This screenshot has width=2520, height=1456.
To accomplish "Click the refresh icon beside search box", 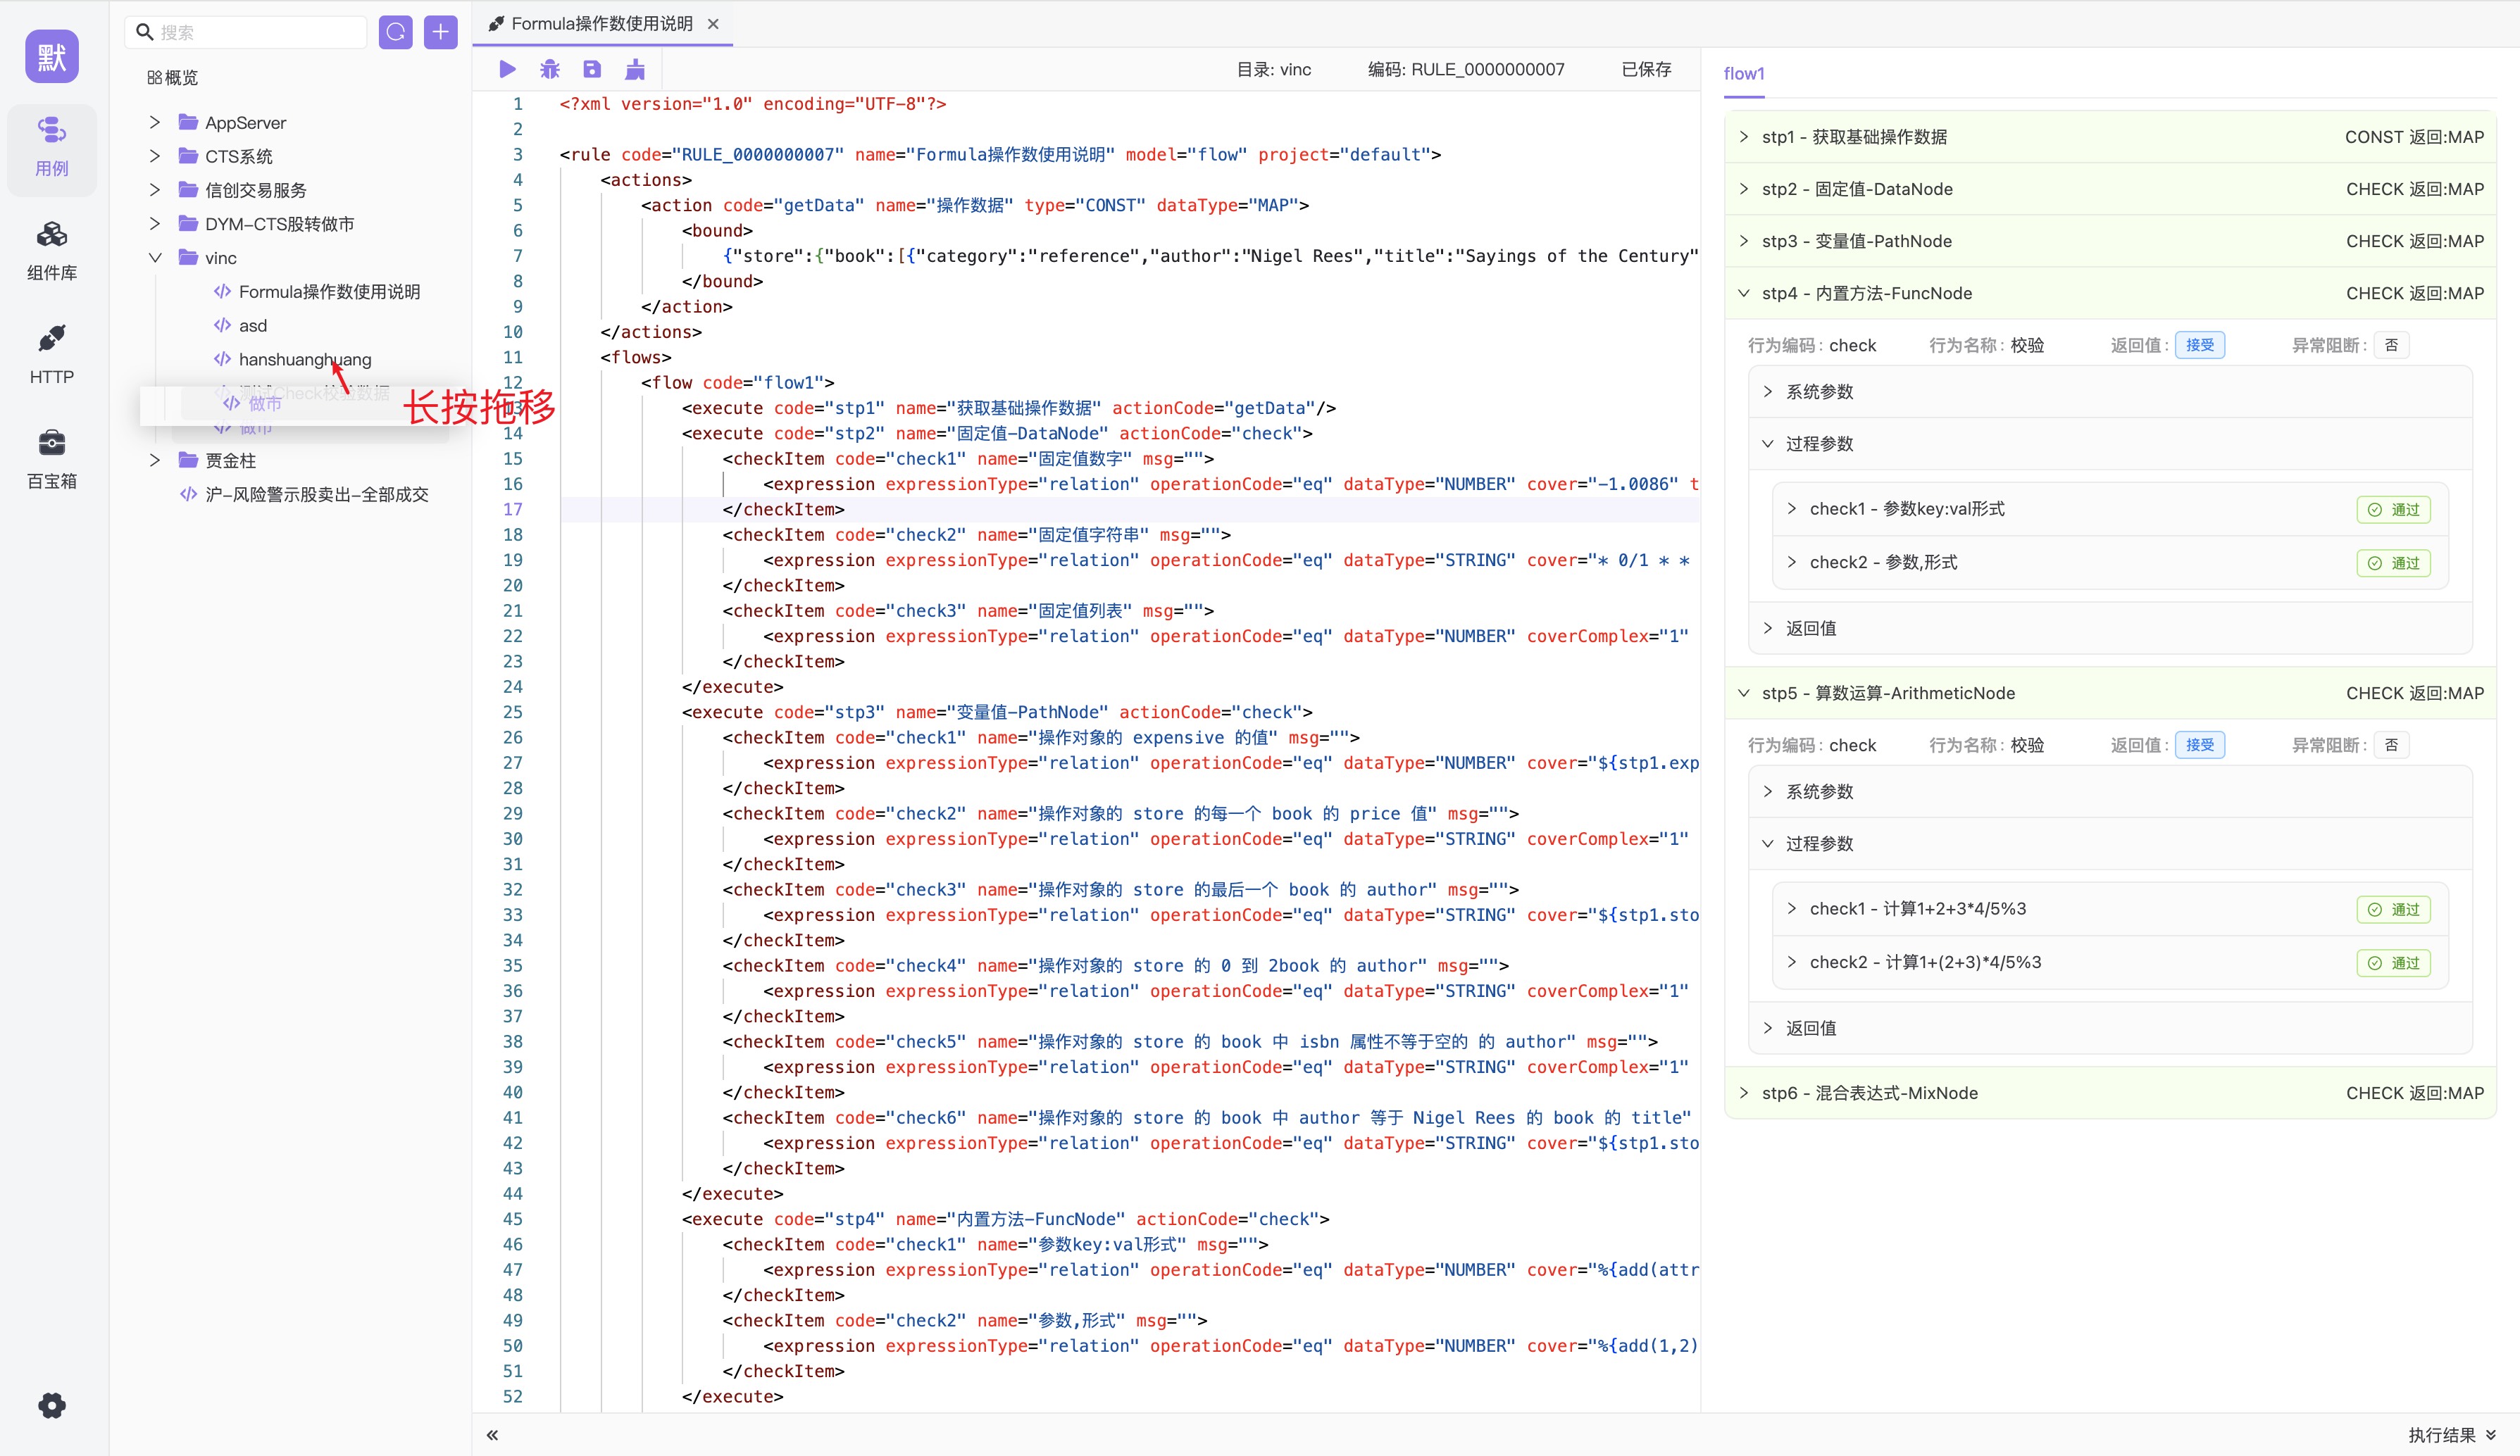I will 396,32.
